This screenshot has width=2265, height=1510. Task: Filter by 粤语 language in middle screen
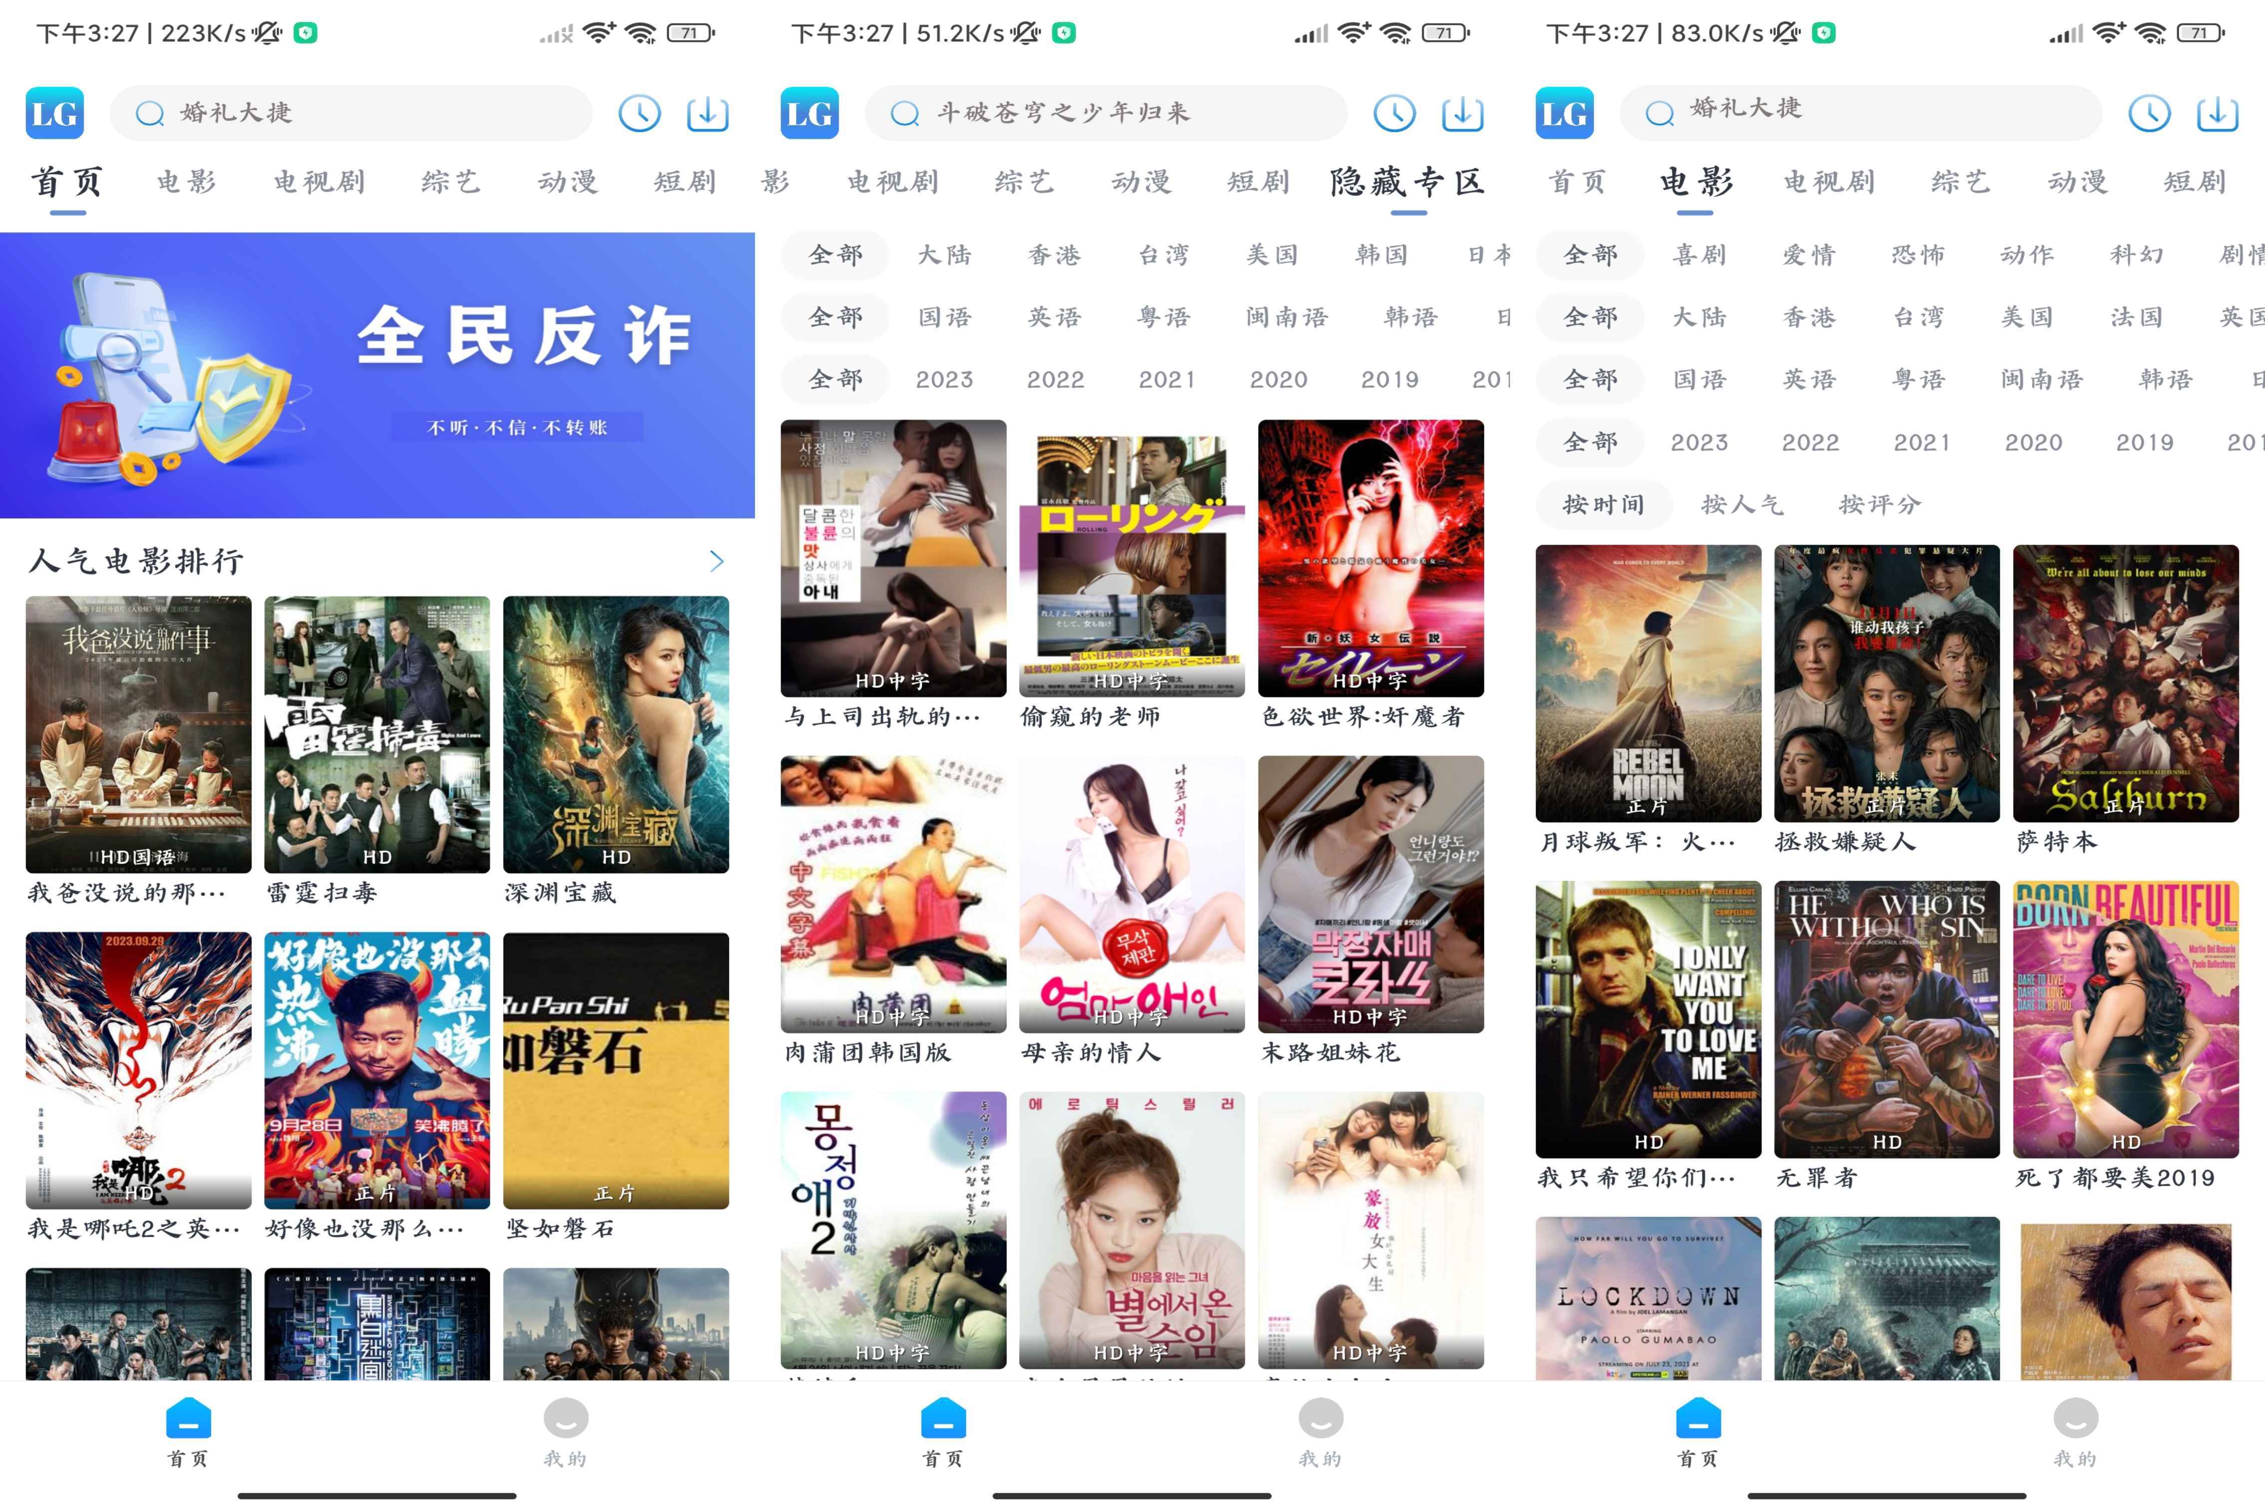1164,318
